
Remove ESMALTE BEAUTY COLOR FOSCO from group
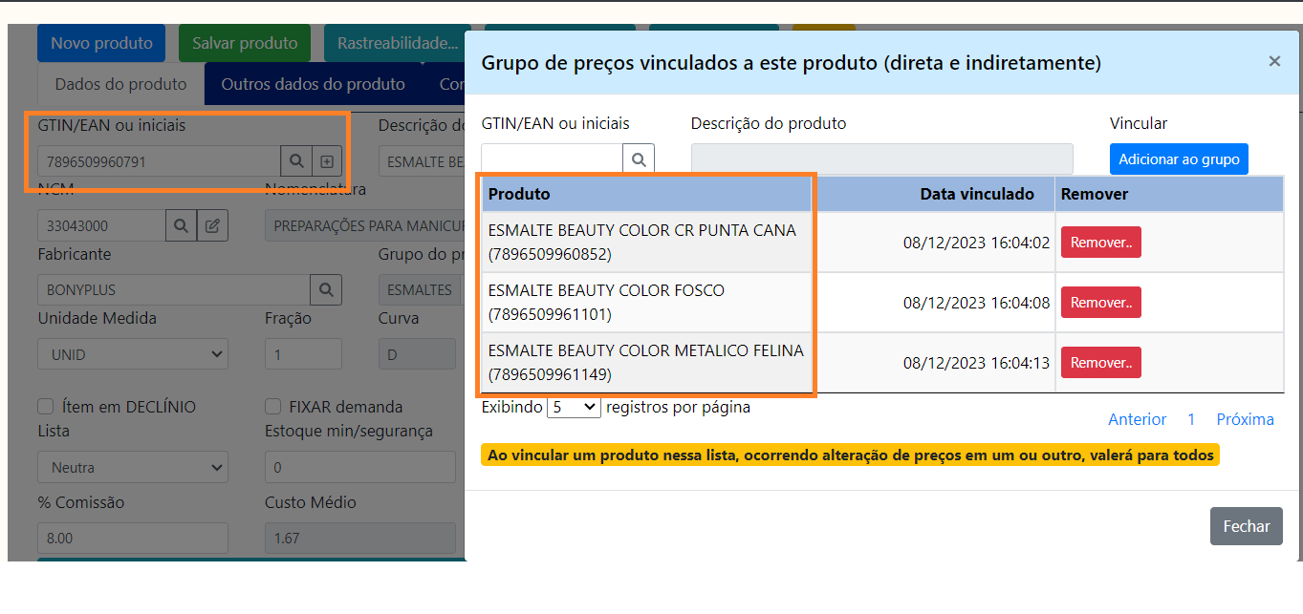pos(1100,303)
